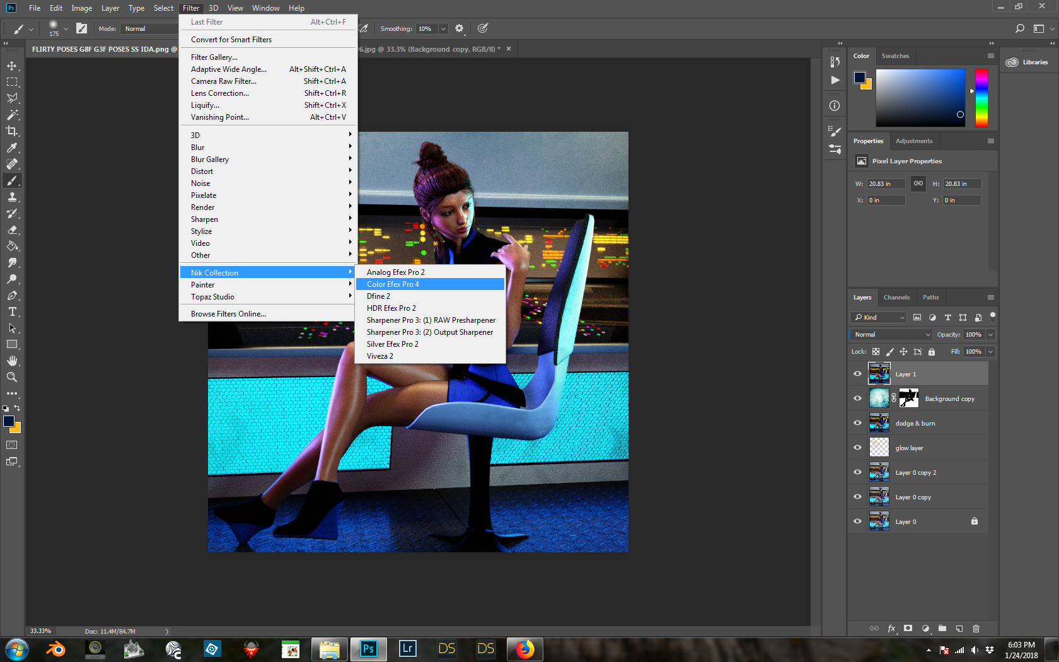Click the rainbow hue slider strip
This screenshot has height=662, width=1059.
pos(981,98)
